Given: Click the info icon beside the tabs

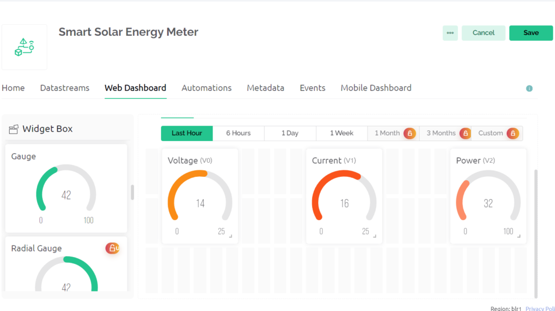Looking at the screenshot, I should [529, 89].
